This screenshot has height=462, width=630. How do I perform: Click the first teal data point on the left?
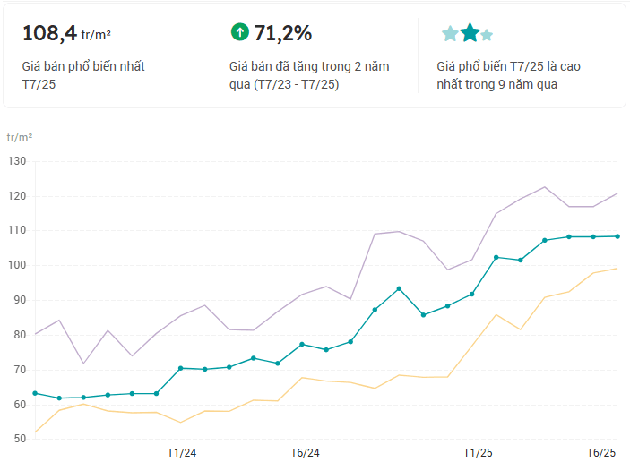click(35, 393)
